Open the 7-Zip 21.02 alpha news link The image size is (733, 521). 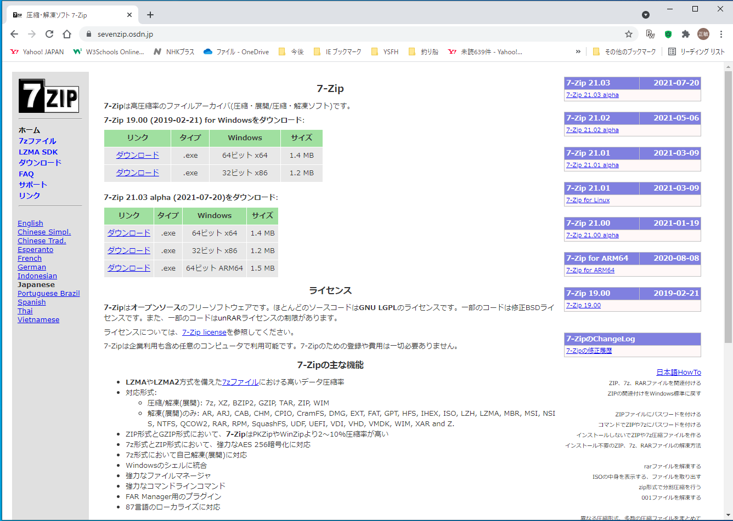click(x=593, y=130)
